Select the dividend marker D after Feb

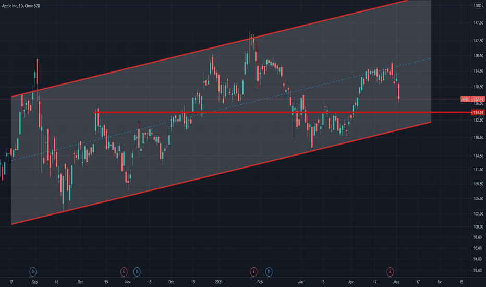pos(269,272)
